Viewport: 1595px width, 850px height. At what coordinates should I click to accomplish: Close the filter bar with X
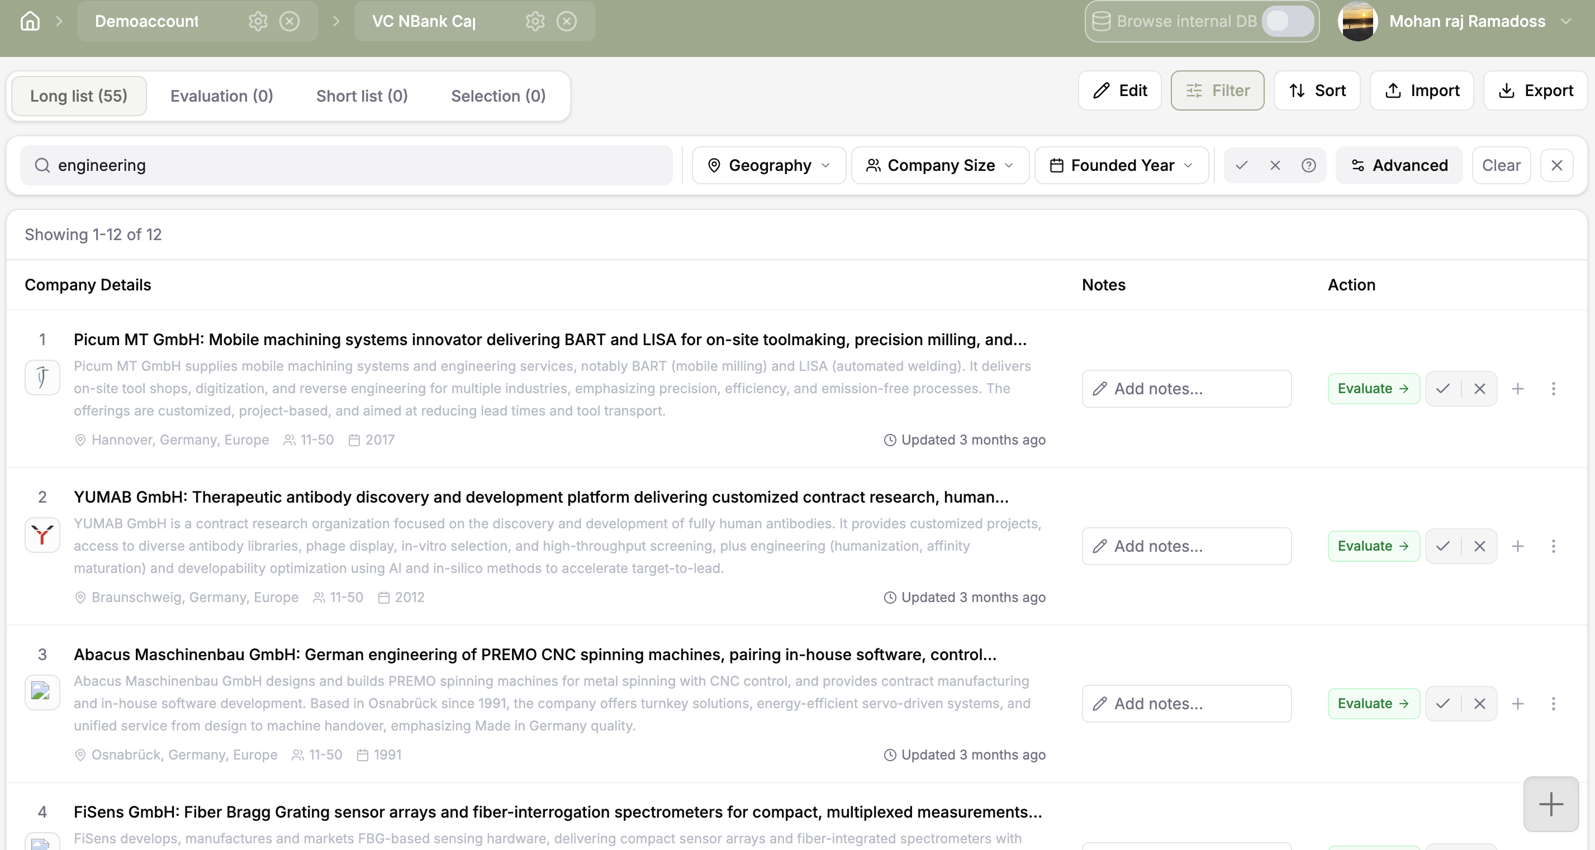pyautogui.click(x=1556, y=165)
